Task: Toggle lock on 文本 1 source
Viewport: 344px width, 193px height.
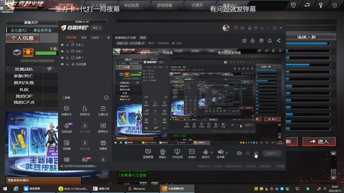Action: [68, 51]
